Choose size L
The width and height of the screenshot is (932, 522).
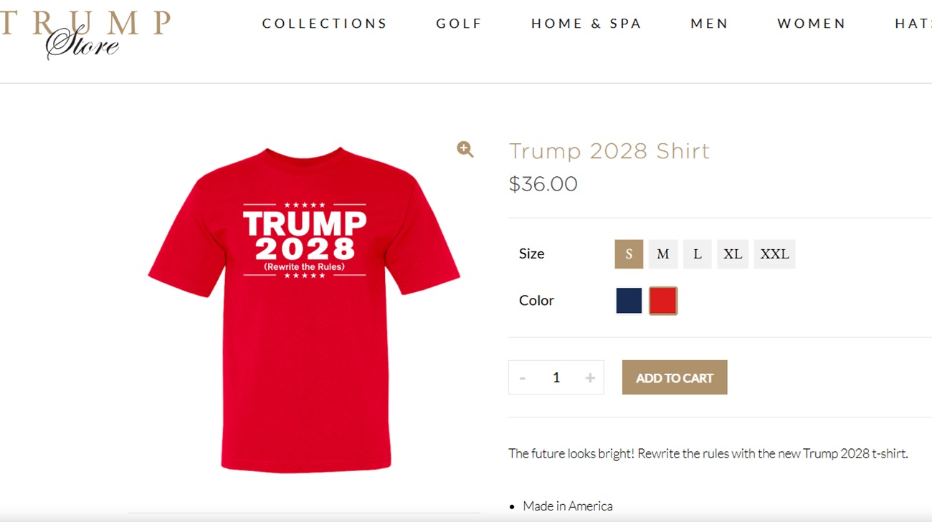point(697,254)
